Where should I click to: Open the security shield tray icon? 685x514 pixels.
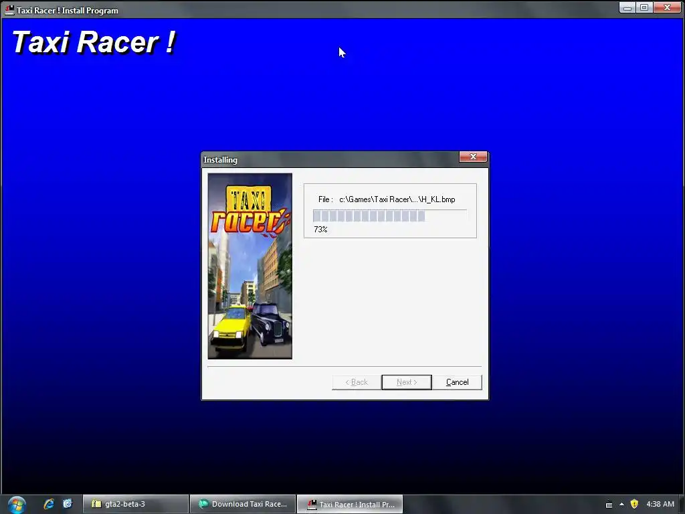[x=634, y=504]
